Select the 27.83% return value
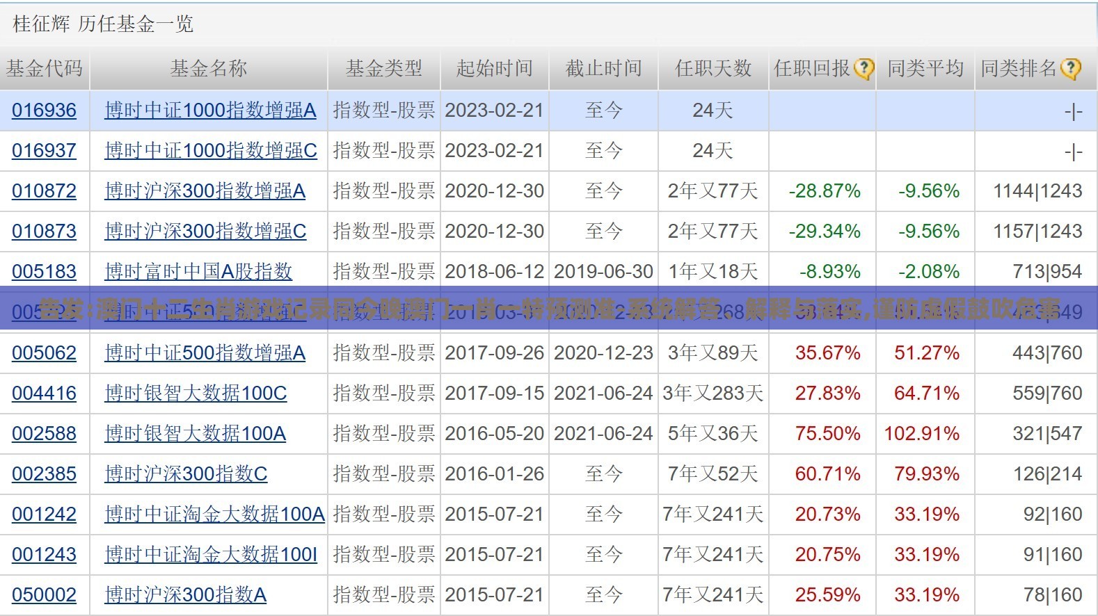 828,394
